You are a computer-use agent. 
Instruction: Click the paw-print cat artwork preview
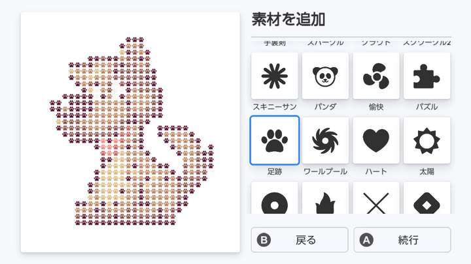(130, 132)
